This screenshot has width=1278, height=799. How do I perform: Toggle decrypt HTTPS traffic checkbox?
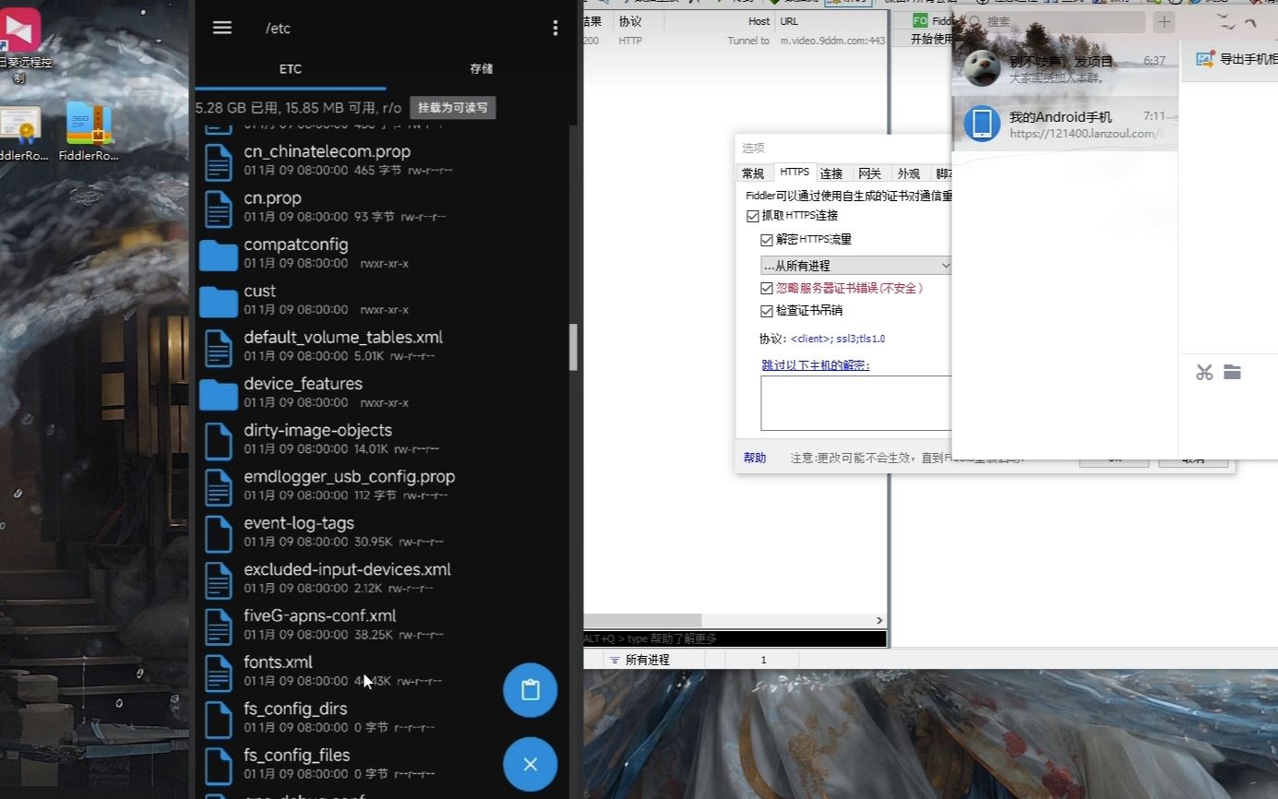point(767,240)
